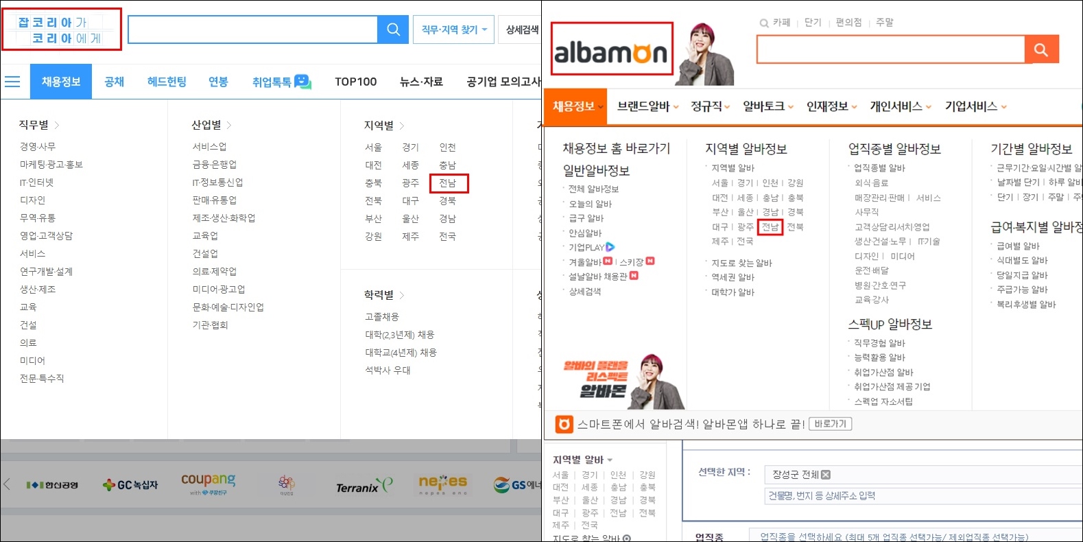Image resolution: width=1083 pixels, height=542 pixels.
Task: Click the 알바의 플랜을 리스펙트 알바몬 banner
Action: [623, 381]
